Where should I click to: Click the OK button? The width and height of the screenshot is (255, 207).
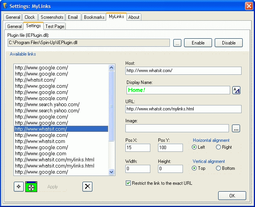pos(232,196)
